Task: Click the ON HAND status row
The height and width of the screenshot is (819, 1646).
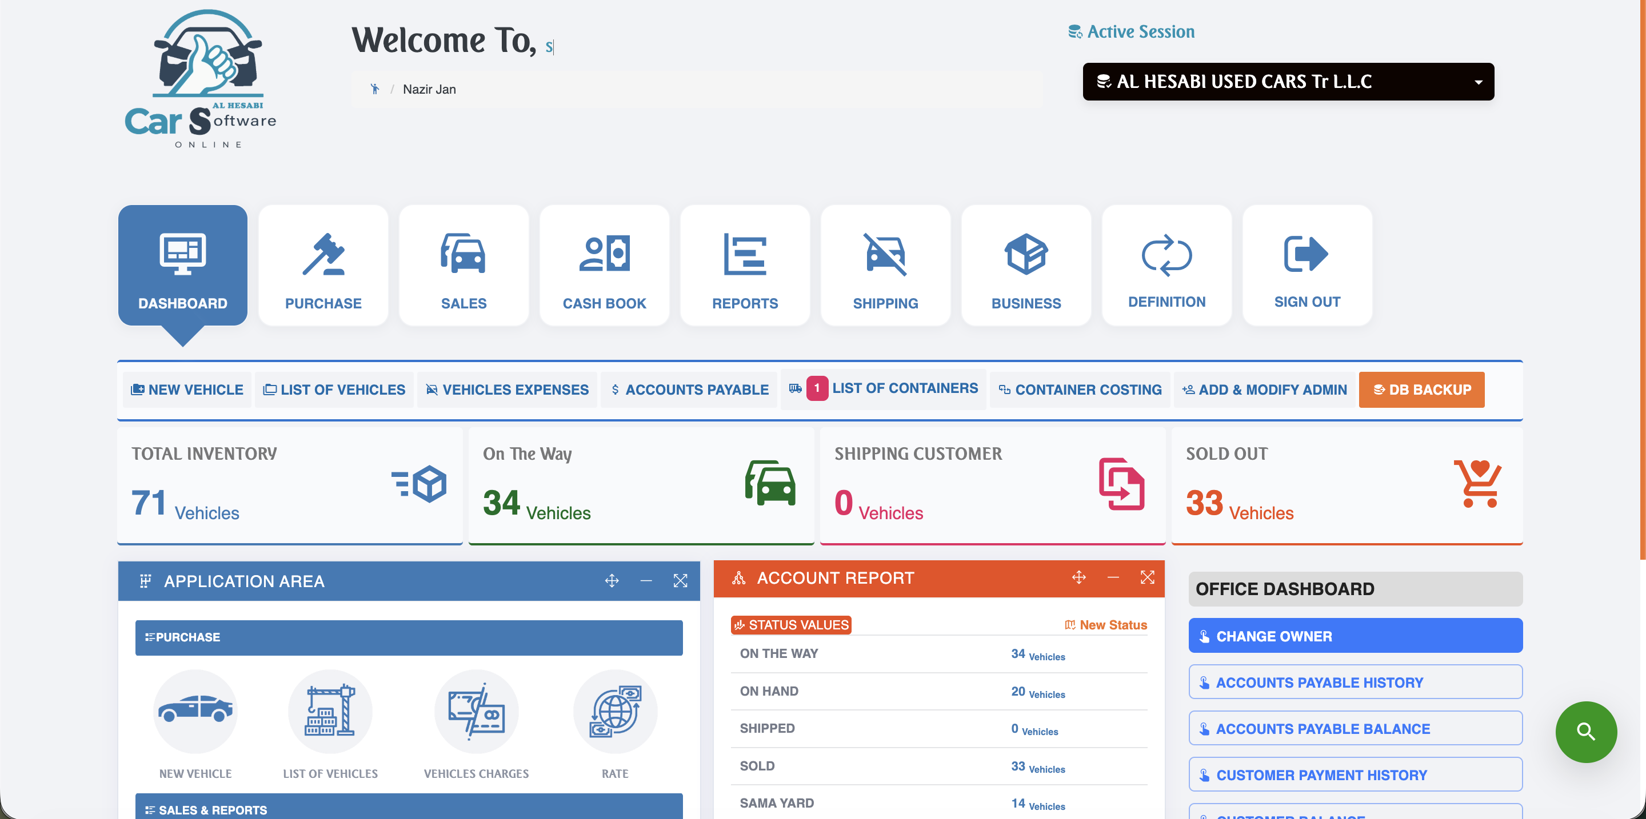Action: (938, 692)
